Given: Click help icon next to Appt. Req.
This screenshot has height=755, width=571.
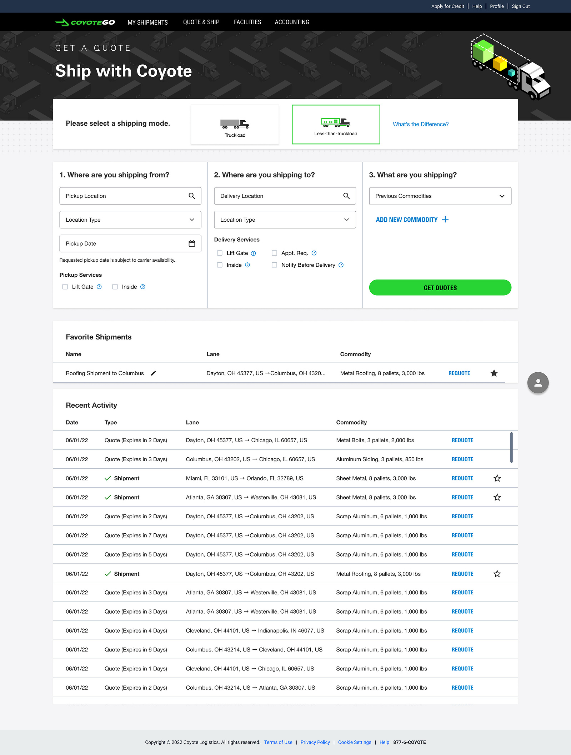Looking at the screenshot, I should coord(314,253).
